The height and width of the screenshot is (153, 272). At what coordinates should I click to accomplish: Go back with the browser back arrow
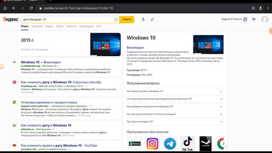tap(14, 8)
